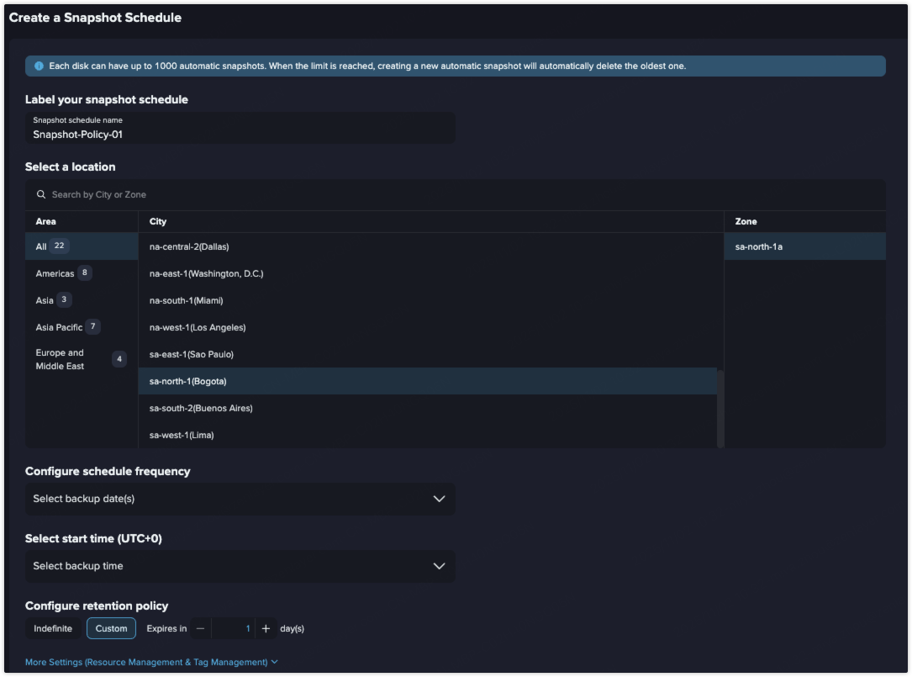Click the city list scrollbar
Screen dimensions: 912x677
coord(720,408)
